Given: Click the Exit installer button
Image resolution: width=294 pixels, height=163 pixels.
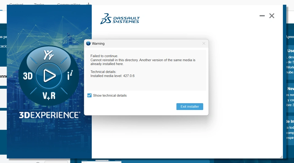Looking at the screenshot, I should 190,106.
